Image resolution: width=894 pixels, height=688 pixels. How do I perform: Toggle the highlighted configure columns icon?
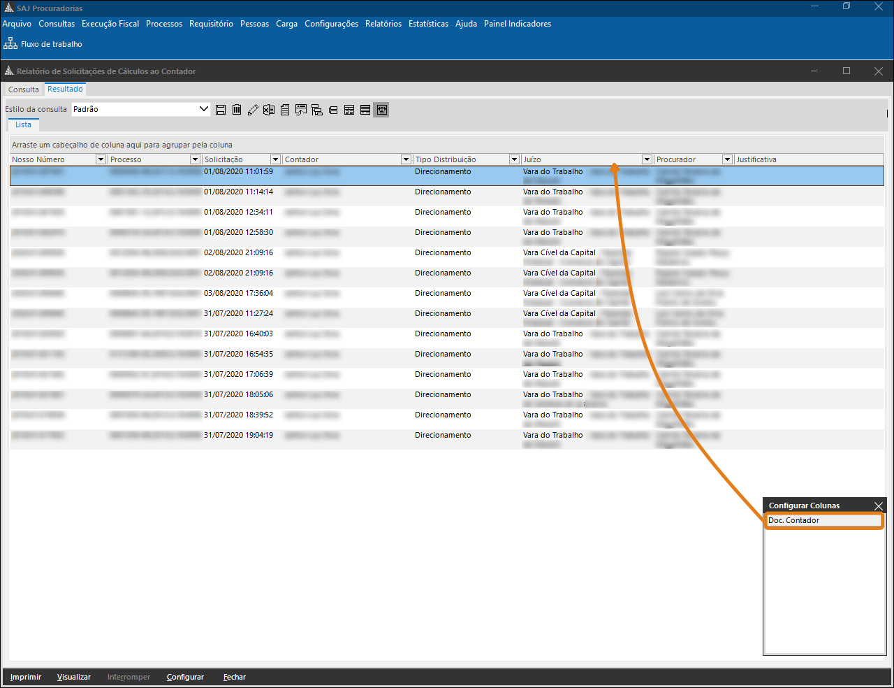tap(381, 110)
